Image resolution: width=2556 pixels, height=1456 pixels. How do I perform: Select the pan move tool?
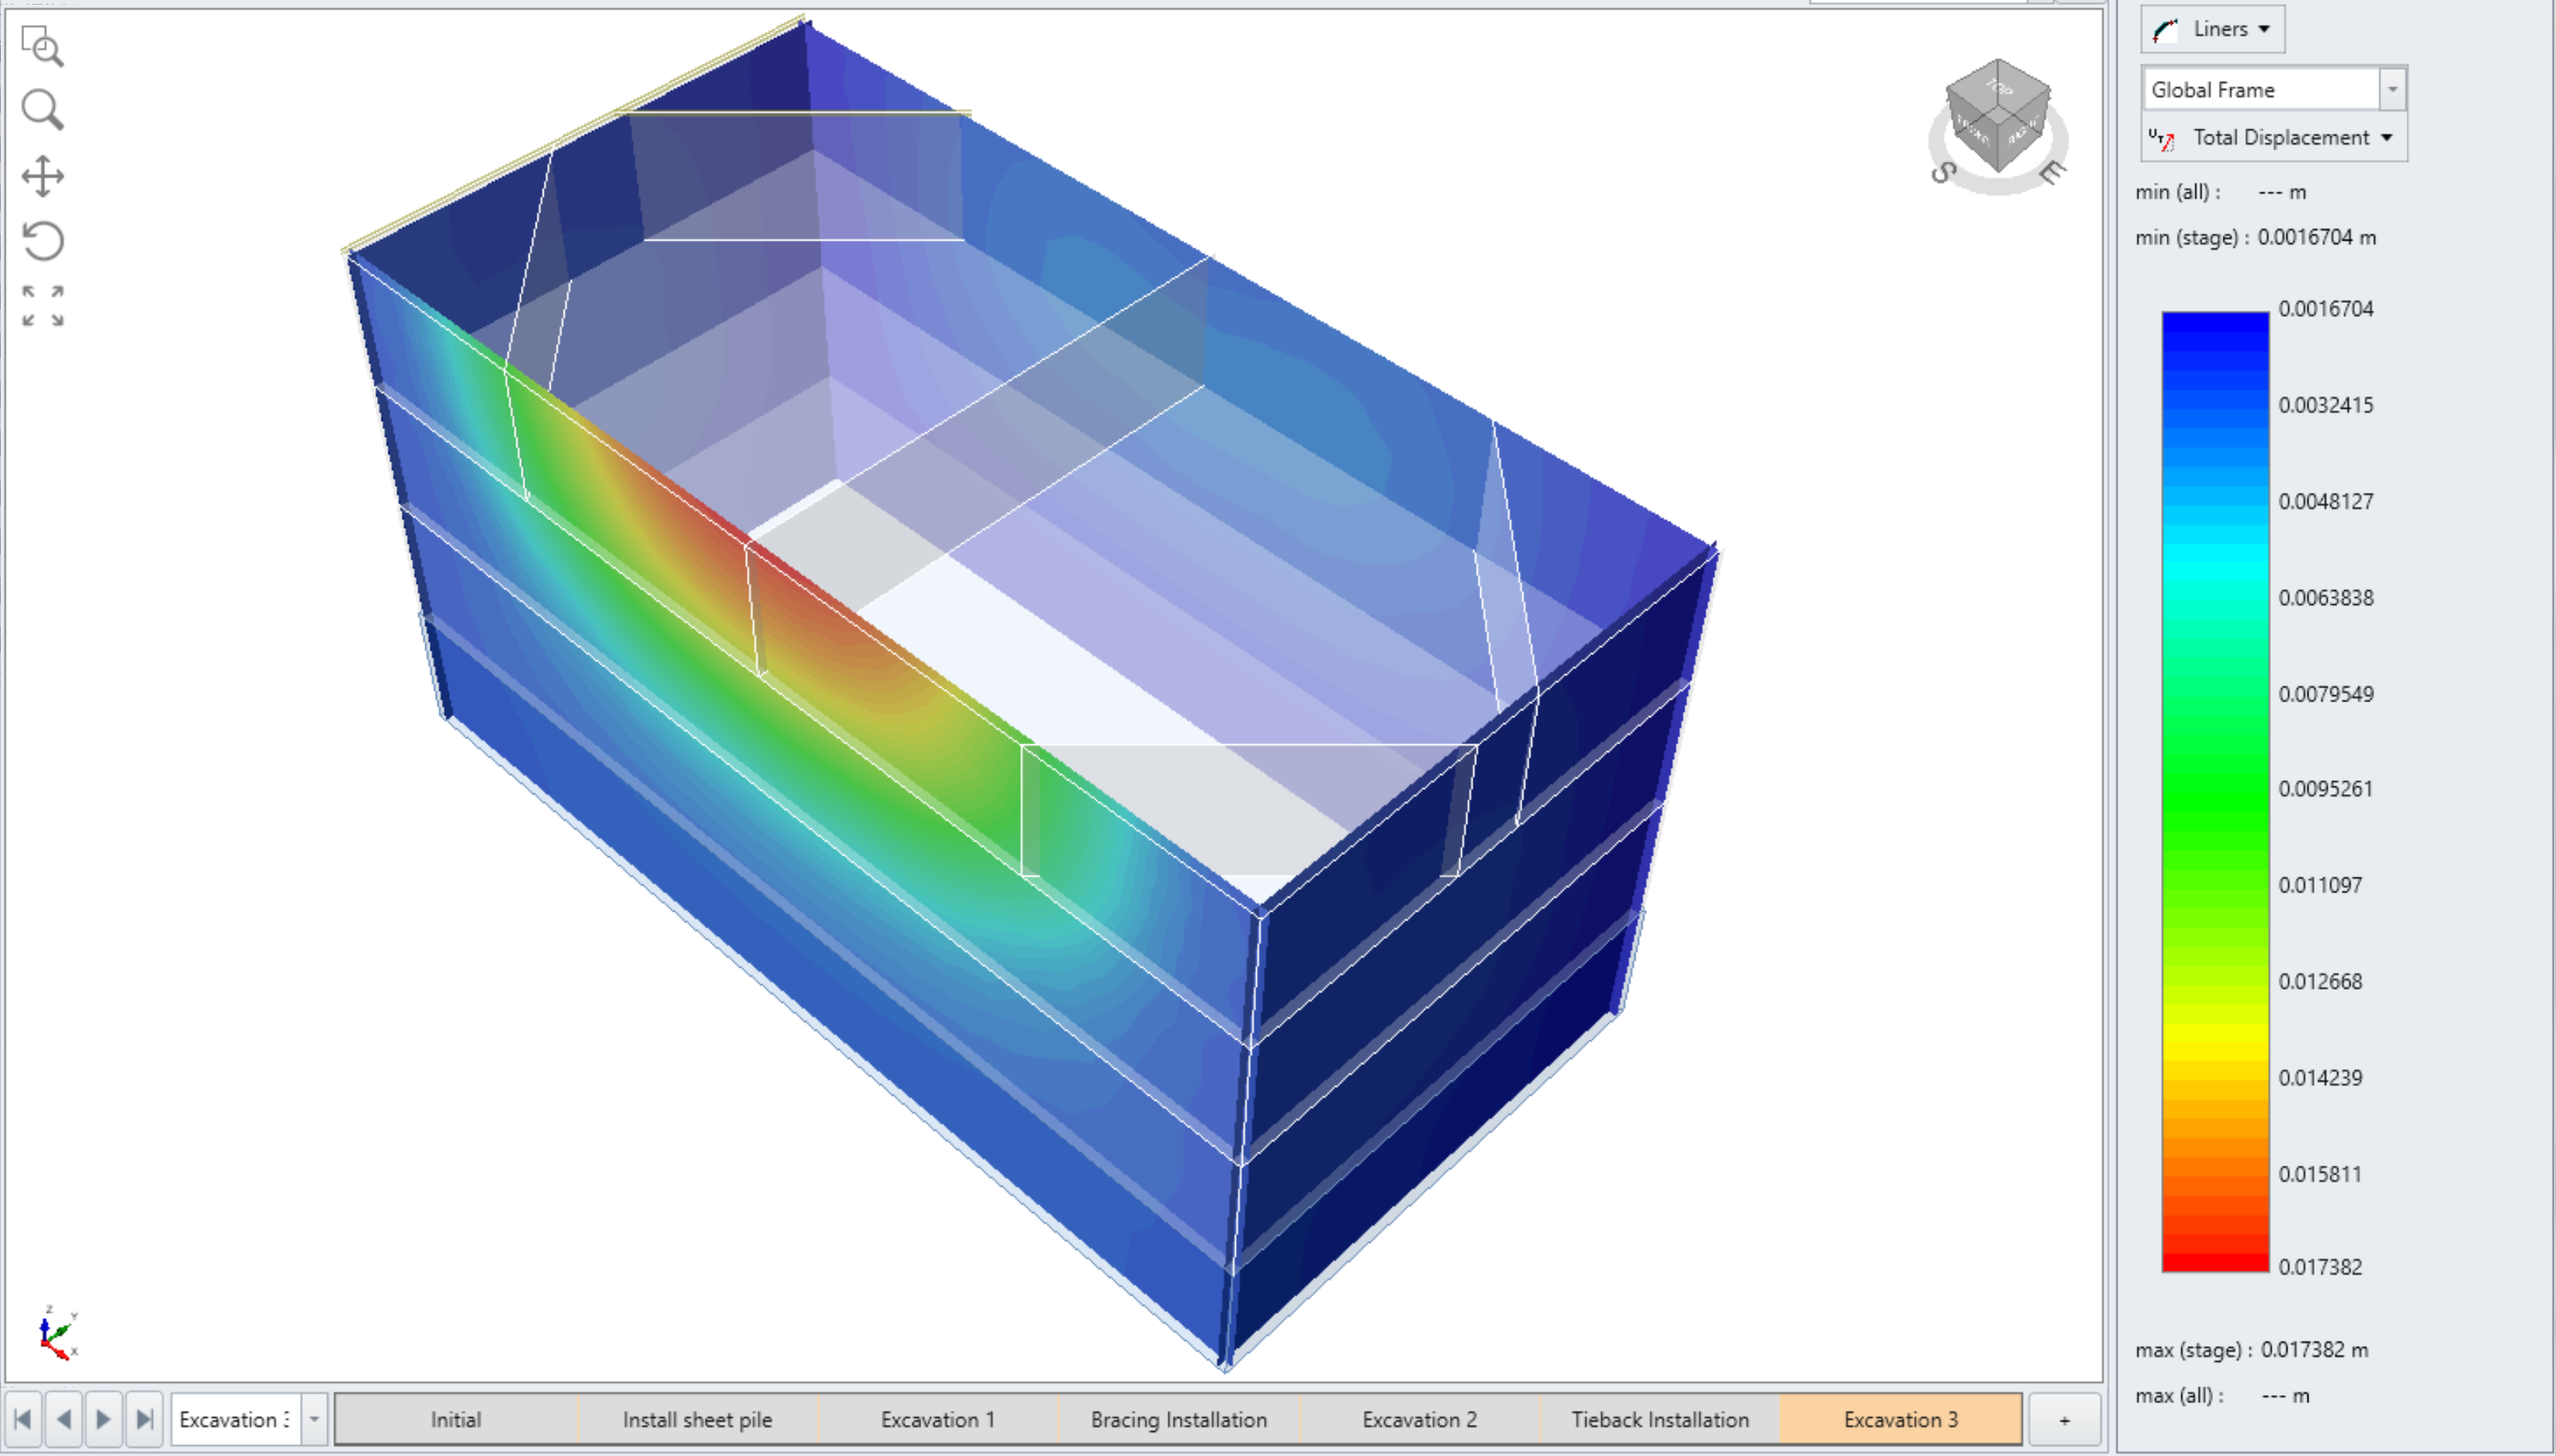[x=42, y=176]
